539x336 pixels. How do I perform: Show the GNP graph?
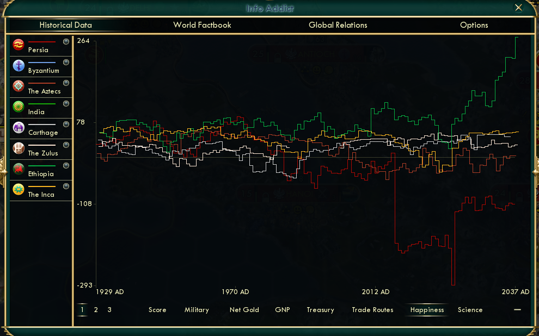tap(283, 310)
